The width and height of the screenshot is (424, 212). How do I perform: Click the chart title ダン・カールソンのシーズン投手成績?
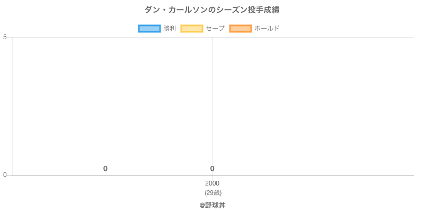coord(212,10)
